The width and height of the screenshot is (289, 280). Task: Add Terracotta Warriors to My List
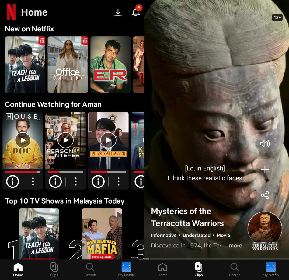(265, 170)
